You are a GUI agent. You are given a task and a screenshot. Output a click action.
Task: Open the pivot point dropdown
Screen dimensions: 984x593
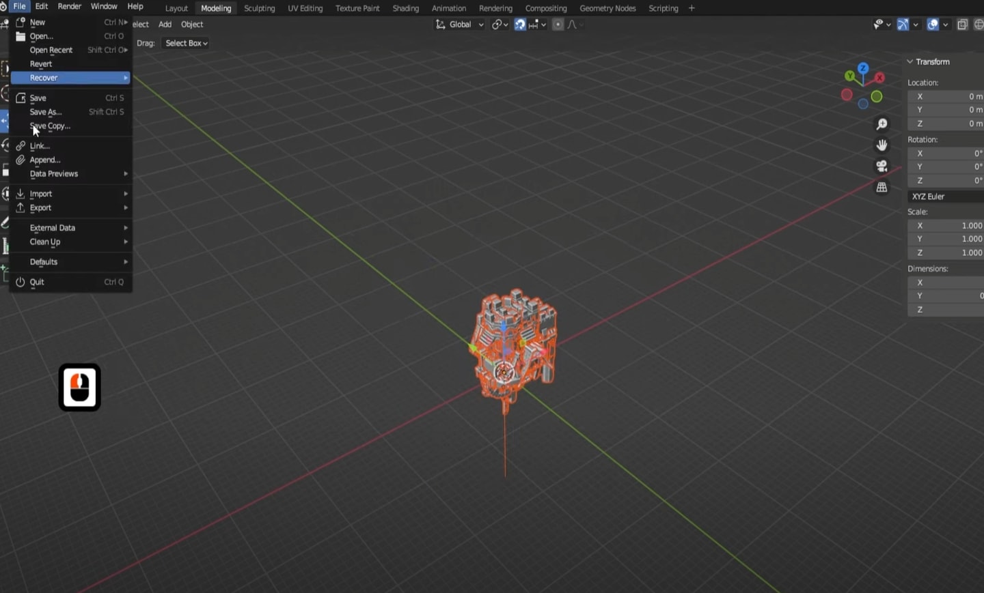coord(500,25)
